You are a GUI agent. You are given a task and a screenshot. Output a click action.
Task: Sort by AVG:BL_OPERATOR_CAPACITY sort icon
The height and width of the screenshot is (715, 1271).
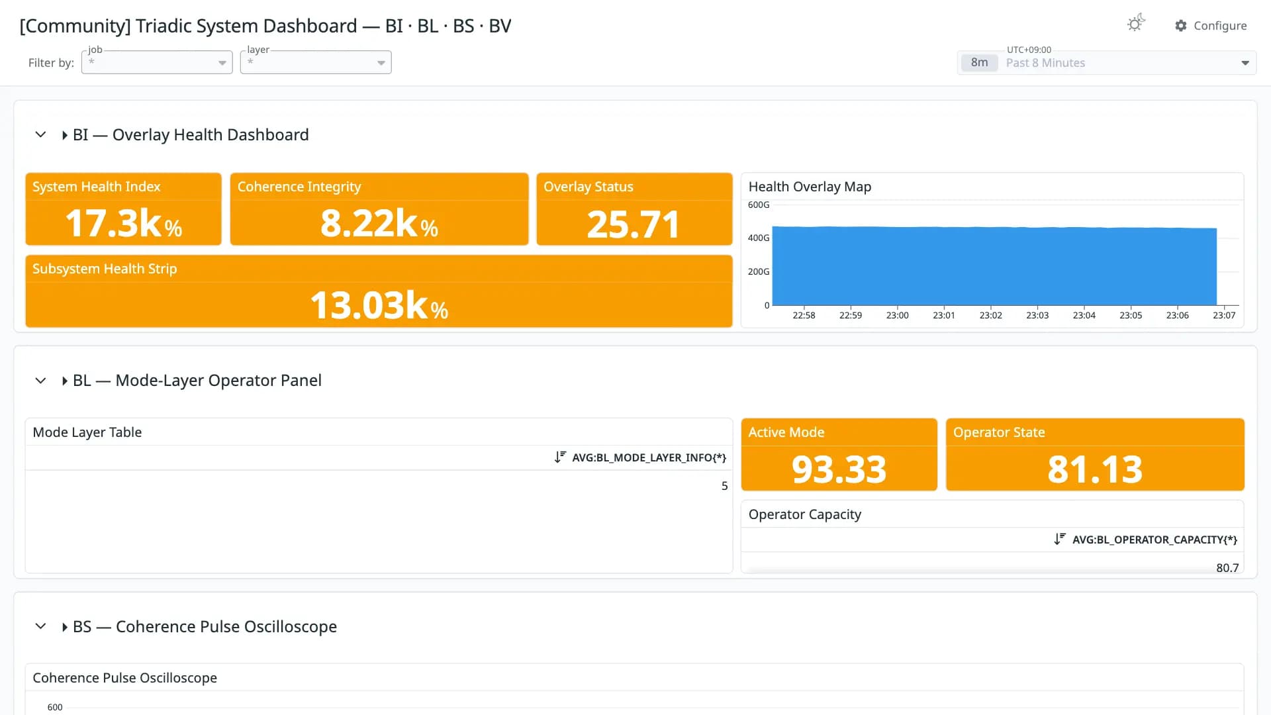[1060, 539]
